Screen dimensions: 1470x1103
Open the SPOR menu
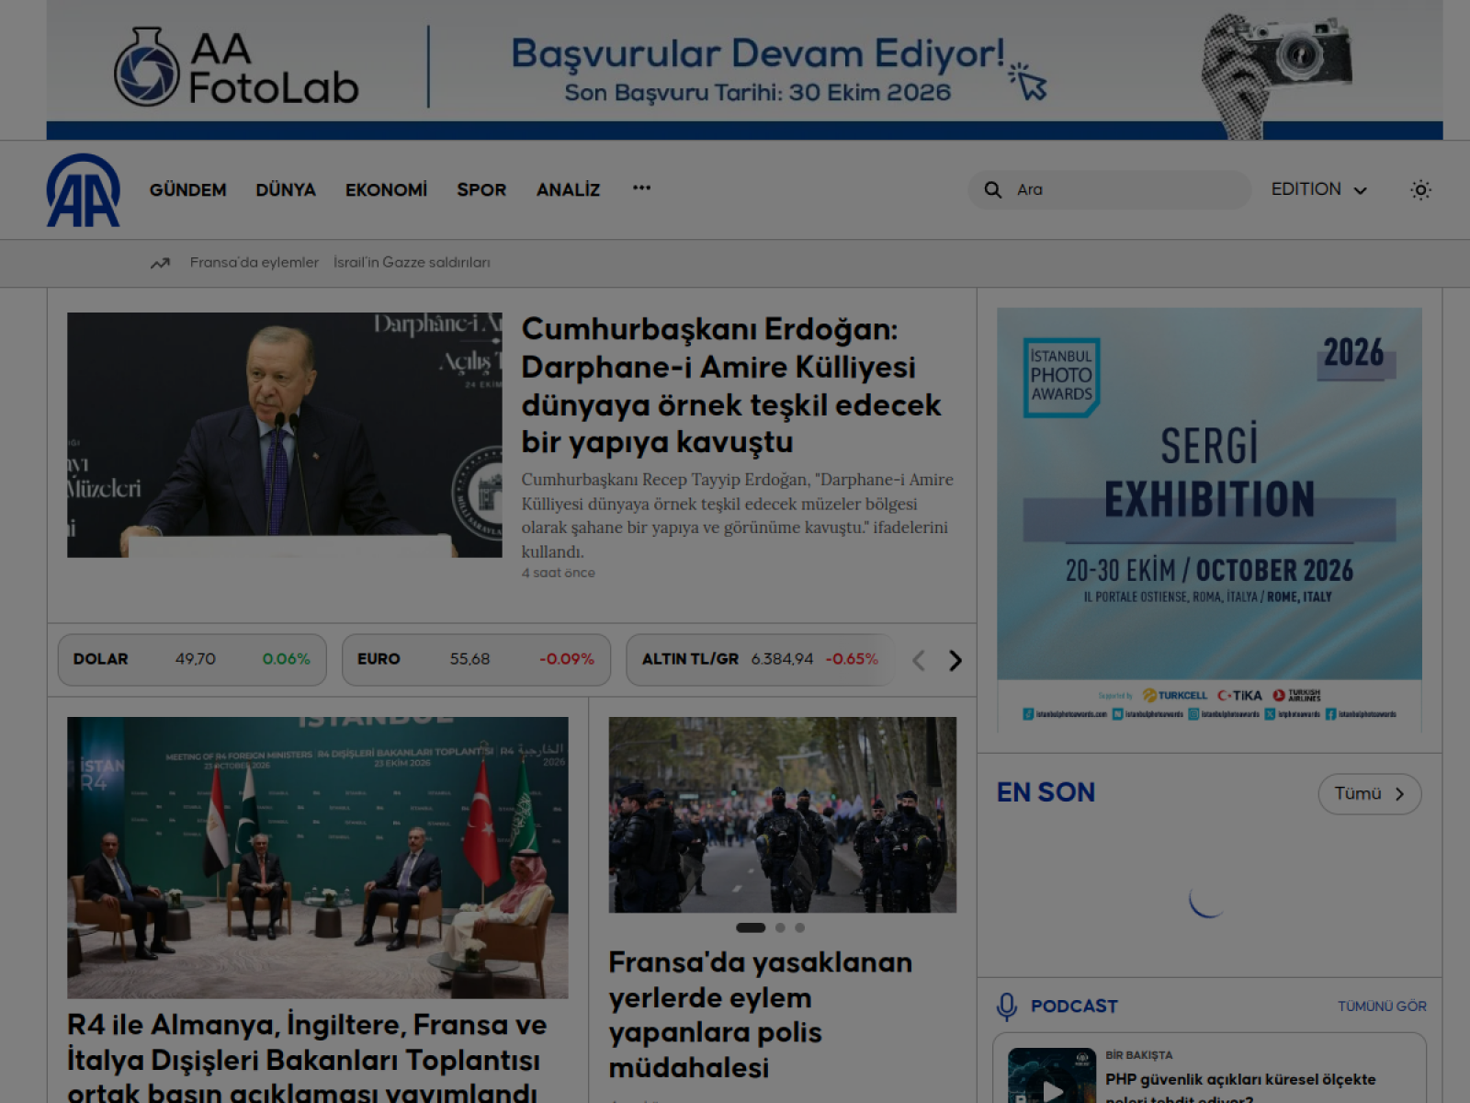click(x=481, y=190)
